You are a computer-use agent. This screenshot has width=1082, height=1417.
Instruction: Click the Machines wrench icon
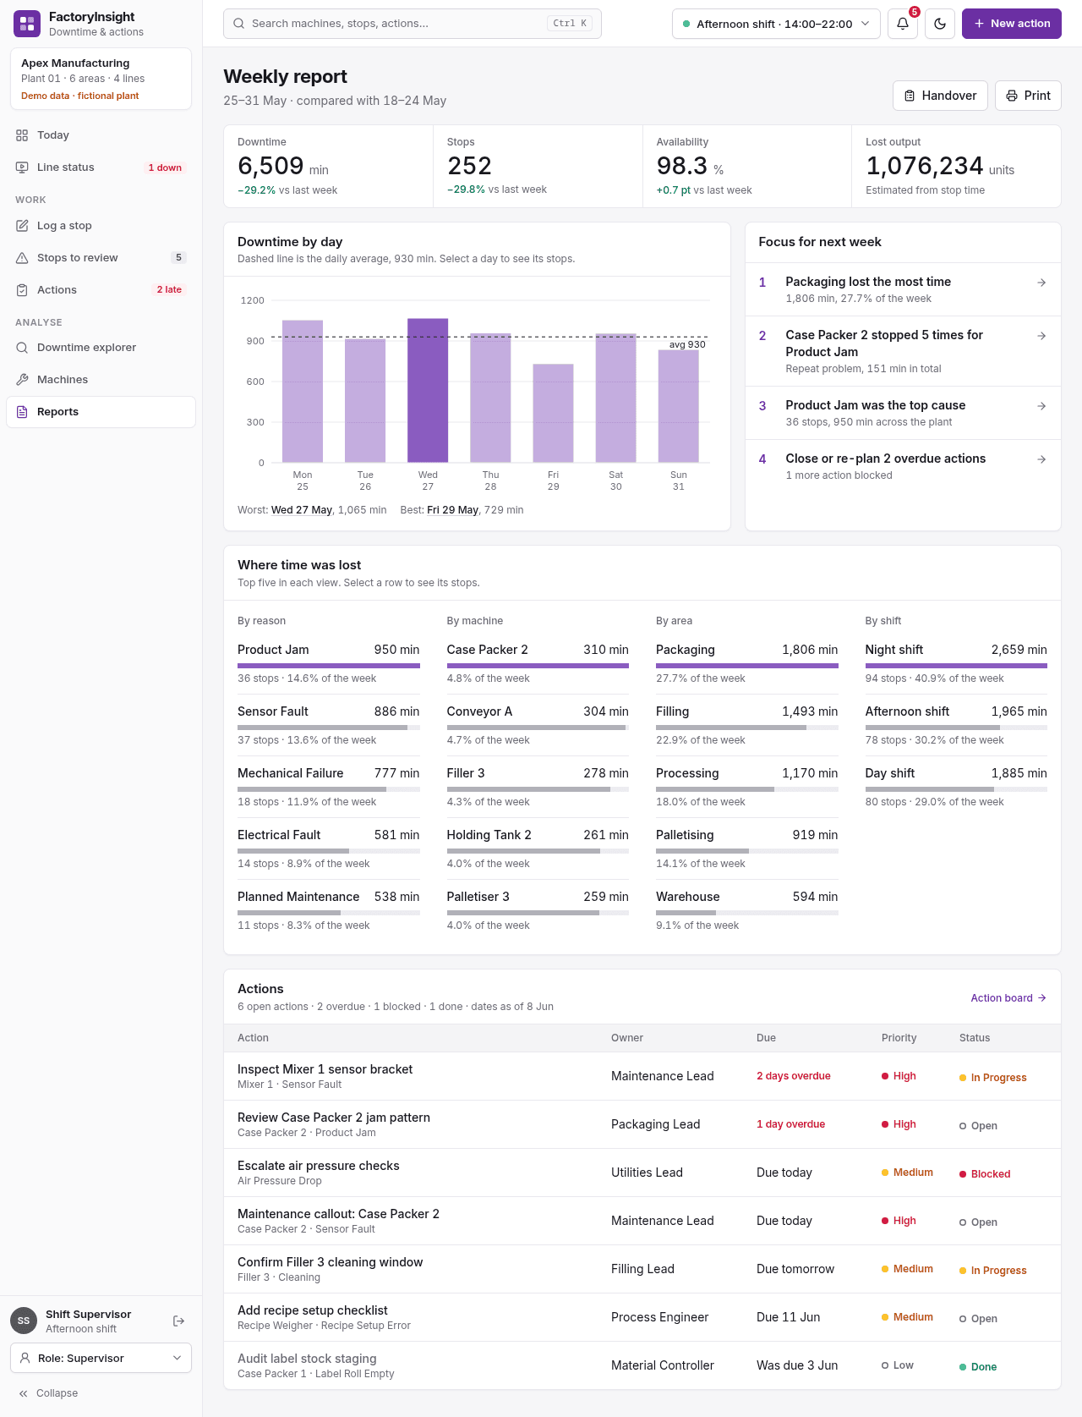(22, 380)
